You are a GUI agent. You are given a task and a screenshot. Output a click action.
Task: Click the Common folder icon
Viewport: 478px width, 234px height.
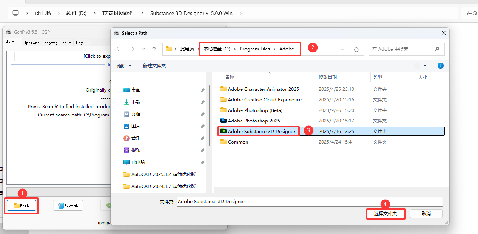pyautogui.click(x=224, y=142)
